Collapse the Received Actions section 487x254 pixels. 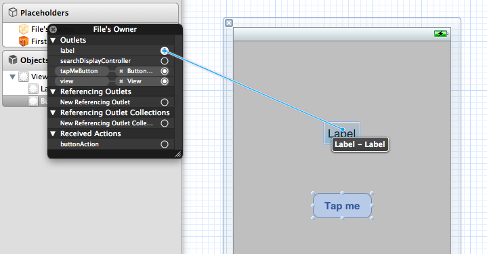(53, 133)
